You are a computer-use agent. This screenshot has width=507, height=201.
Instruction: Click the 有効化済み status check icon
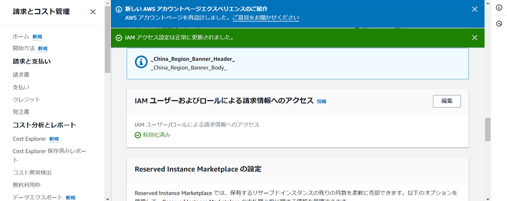138,135
